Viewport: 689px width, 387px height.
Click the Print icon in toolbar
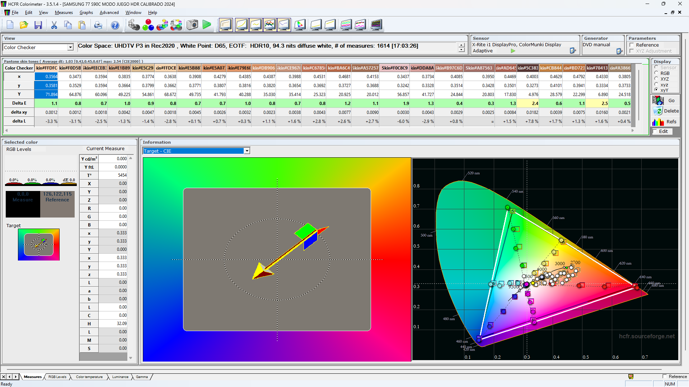pos(98,25)
